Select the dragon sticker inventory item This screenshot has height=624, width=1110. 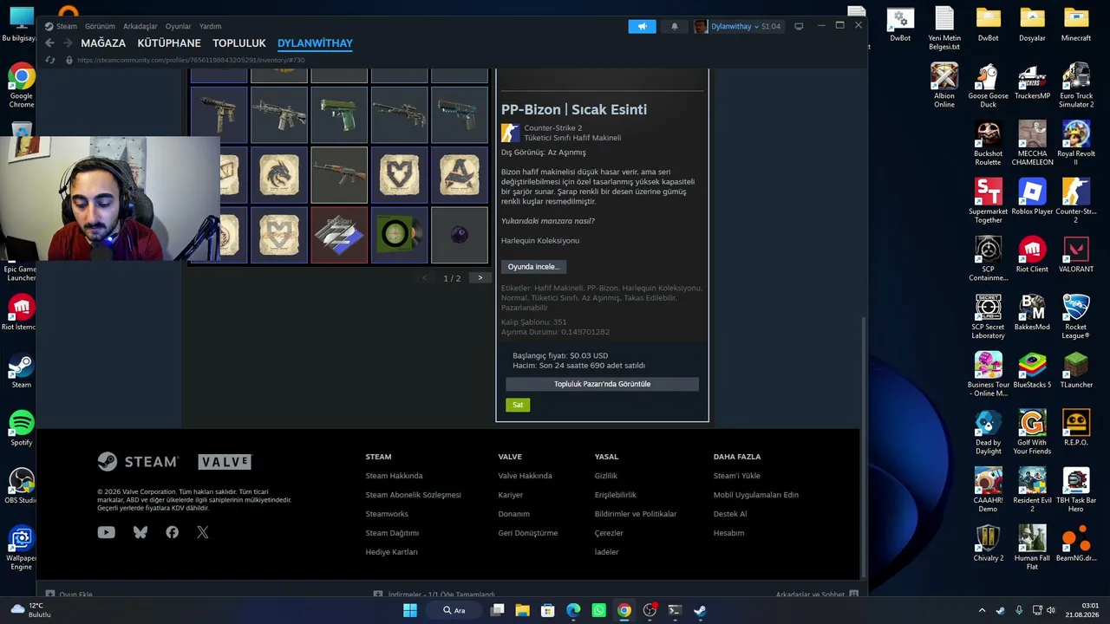point(279,175)
